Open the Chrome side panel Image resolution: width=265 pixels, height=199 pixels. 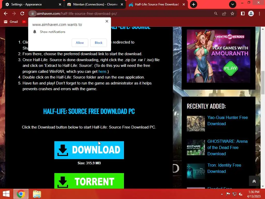coord(243,13)
